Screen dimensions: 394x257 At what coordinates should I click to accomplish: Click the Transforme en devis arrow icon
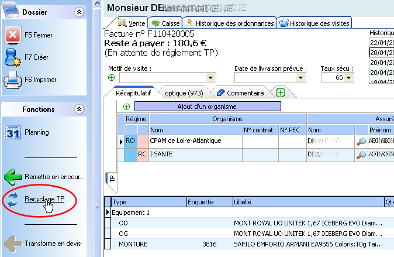[13, 244]
